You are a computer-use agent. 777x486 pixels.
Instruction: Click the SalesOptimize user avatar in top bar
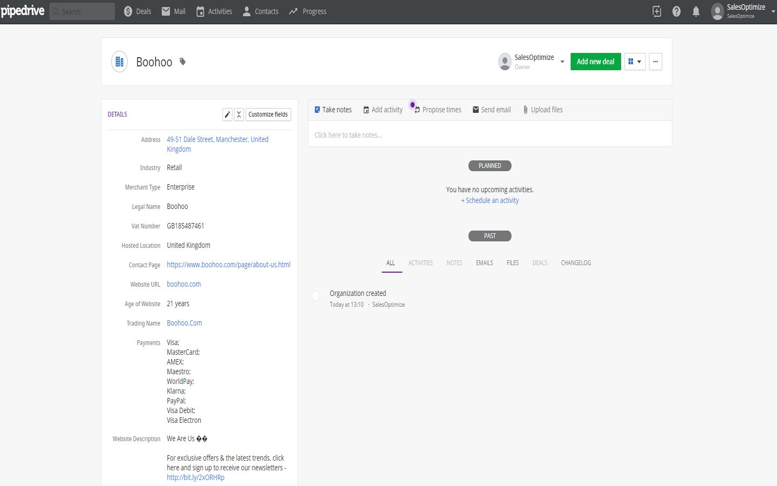pyautogui.click(x=717, y=11)
